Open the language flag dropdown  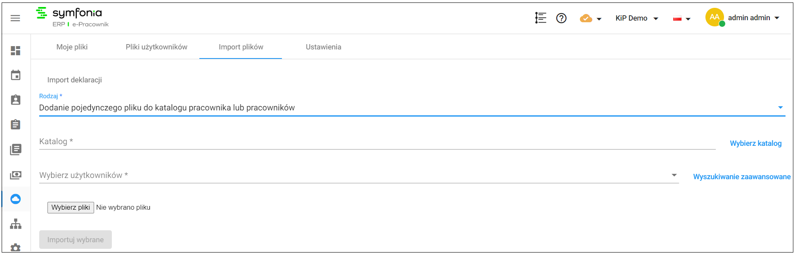[681, 19]
